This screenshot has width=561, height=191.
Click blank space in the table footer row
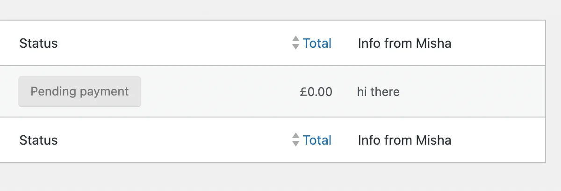pos(173,140)
